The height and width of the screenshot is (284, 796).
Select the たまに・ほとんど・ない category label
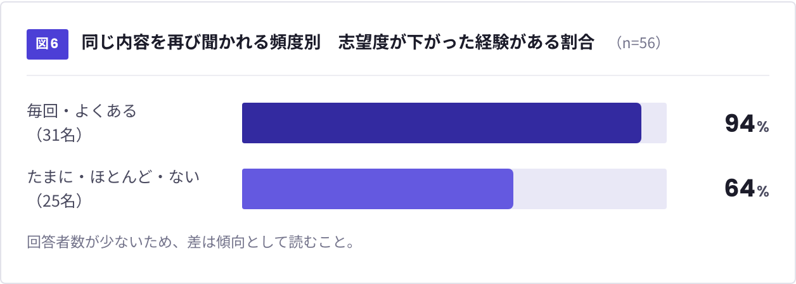click(x=113, y=177)
